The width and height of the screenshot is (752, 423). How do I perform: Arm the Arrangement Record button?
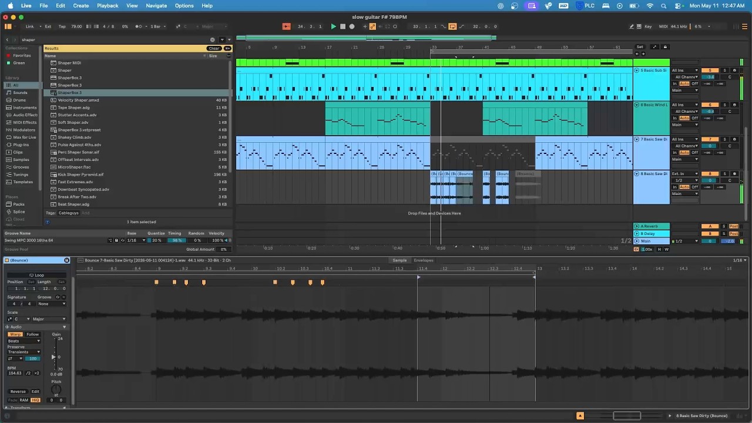pyautogui.click(x=352, y=26)
